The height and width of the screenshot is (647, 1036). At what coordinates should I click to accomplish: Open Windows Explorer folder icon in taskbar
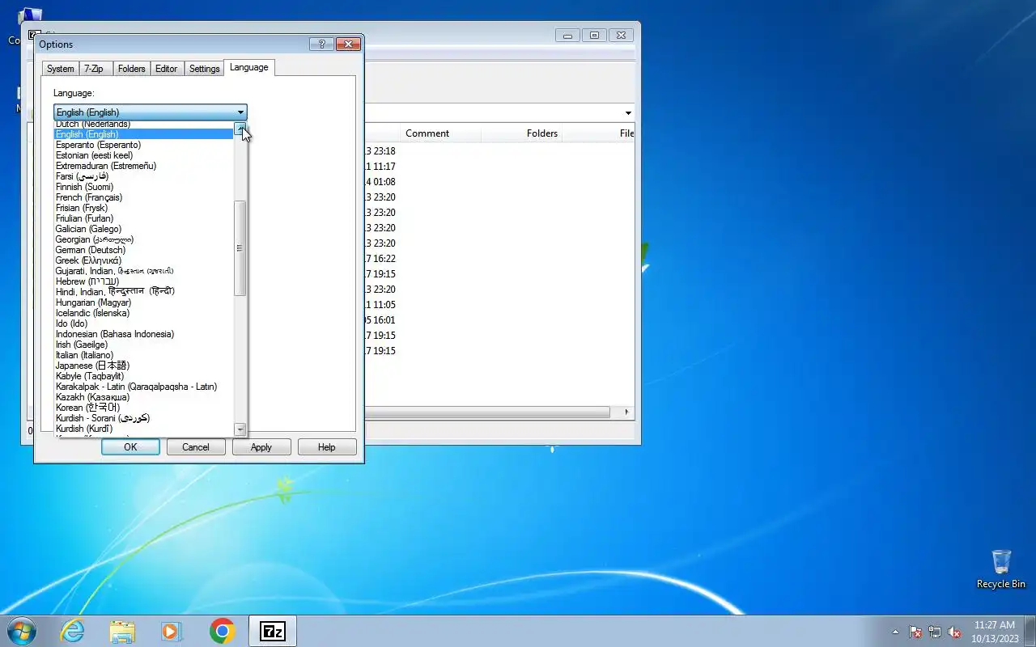click(x=122, y=631)
